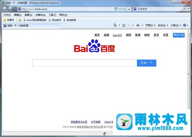The height and width of the screenshot is (137, 192).
Task: Click the blue 更多产品 button
Action: tap(179, 35)
